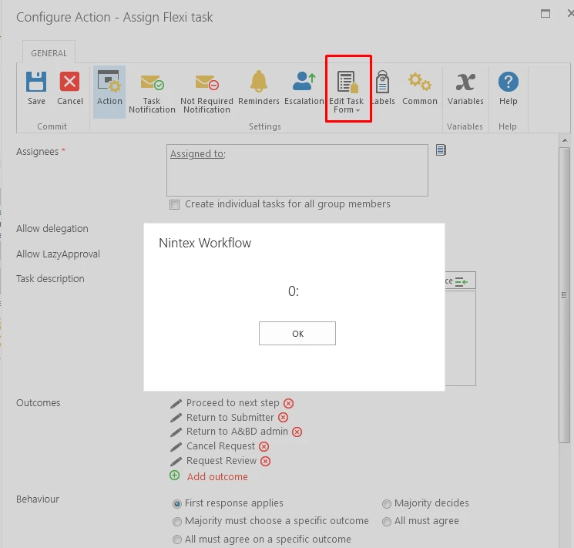Check Create individual tasks for all group members
The image size is (574, 548).
point(175,204)
